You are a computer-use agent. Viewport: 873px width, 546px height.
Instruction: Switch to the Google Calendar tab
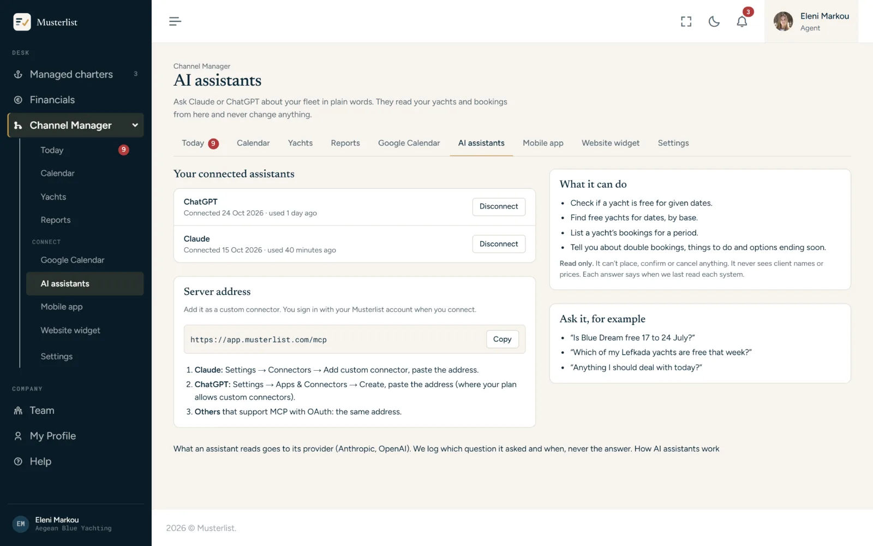pos(409,143)
